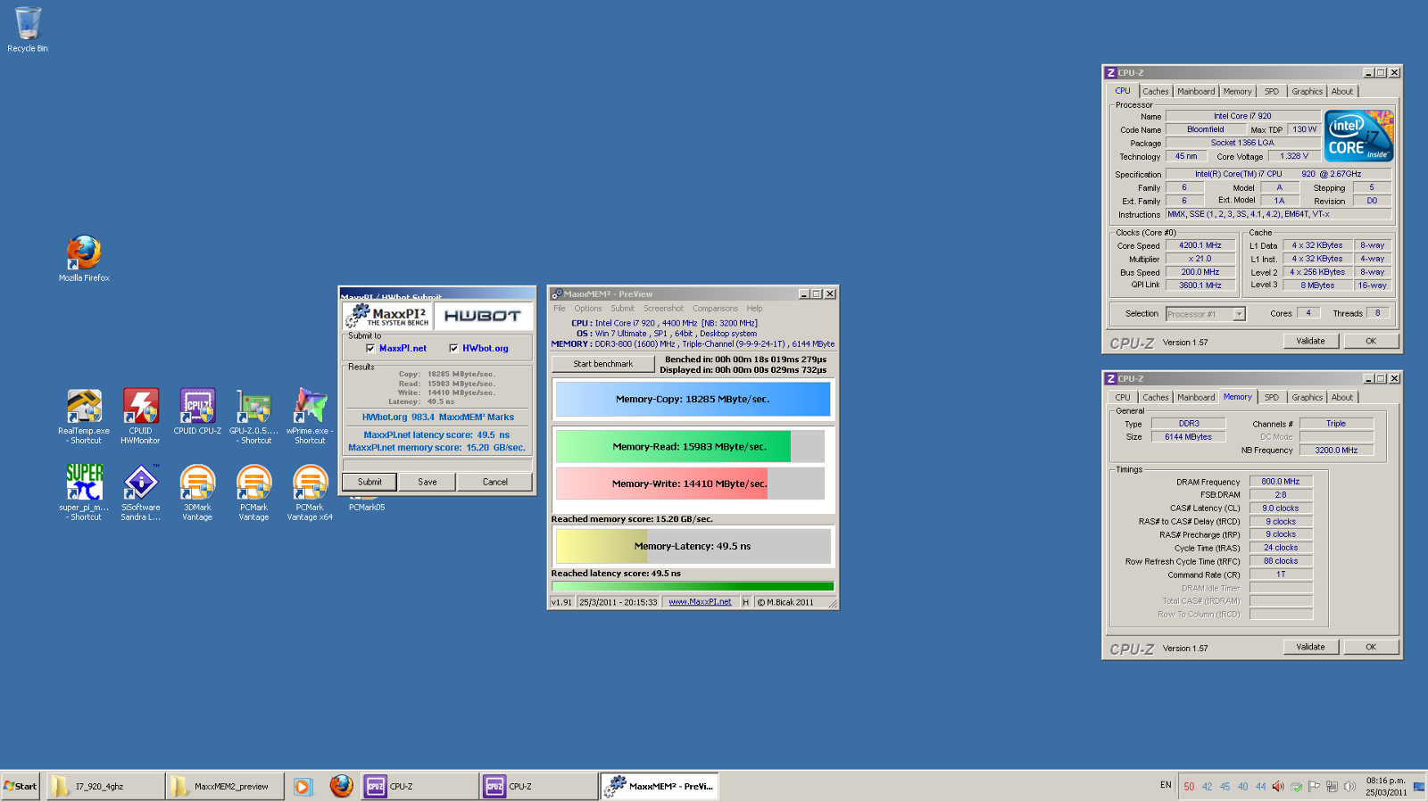Screen dimensions: 1428x802
Task: Open the Submit menu in MaxxMEM²
Action: (x=623, y=309)
